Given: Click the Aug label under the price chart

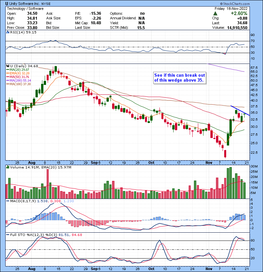Looking at the screenshot, I should click(x=32, y=163).
